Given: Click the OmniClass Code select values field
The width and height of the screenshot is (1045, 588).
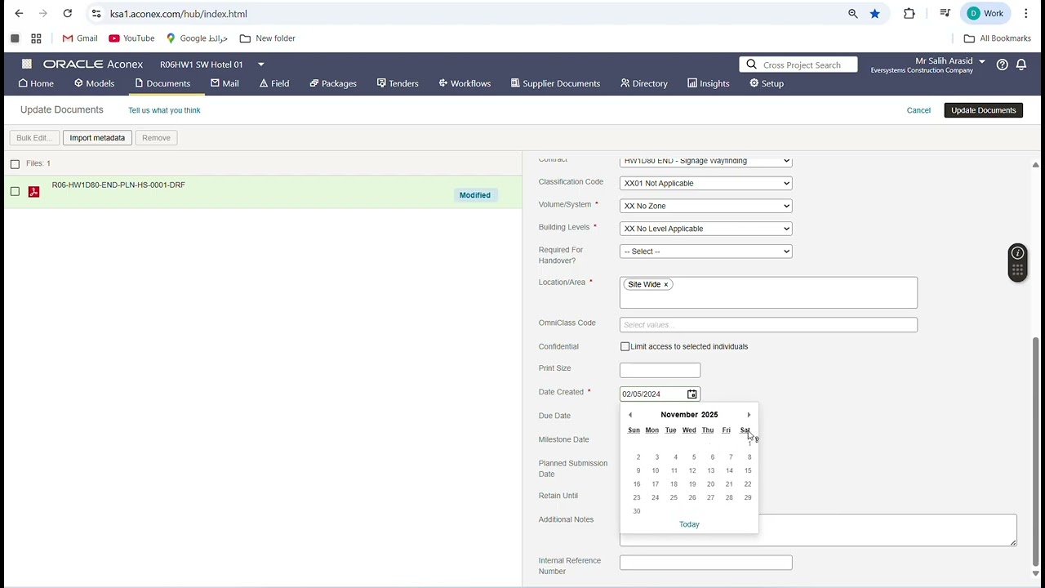Looking at the screenshot, I should pos(768,325).
